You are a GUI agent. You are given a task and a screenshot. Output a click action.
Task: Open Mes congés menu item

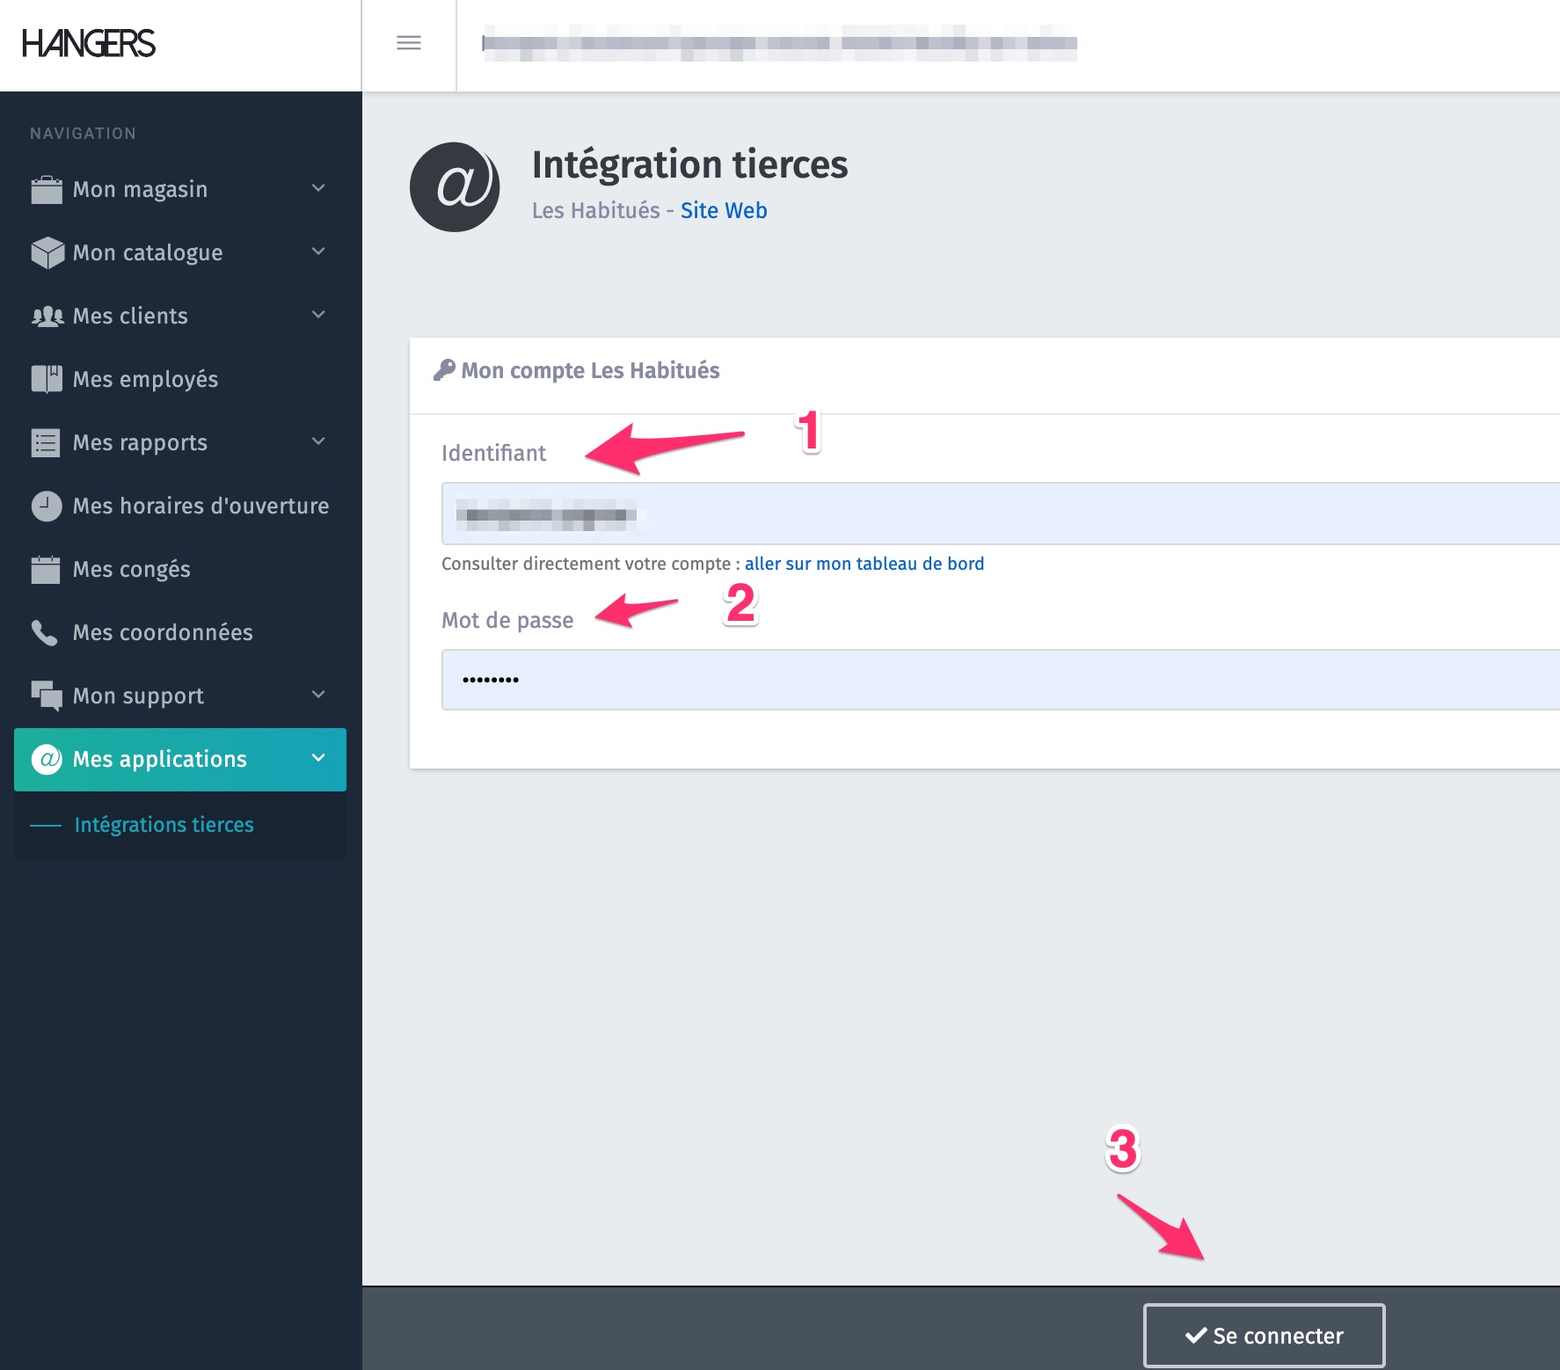click(x=180, y=569)
